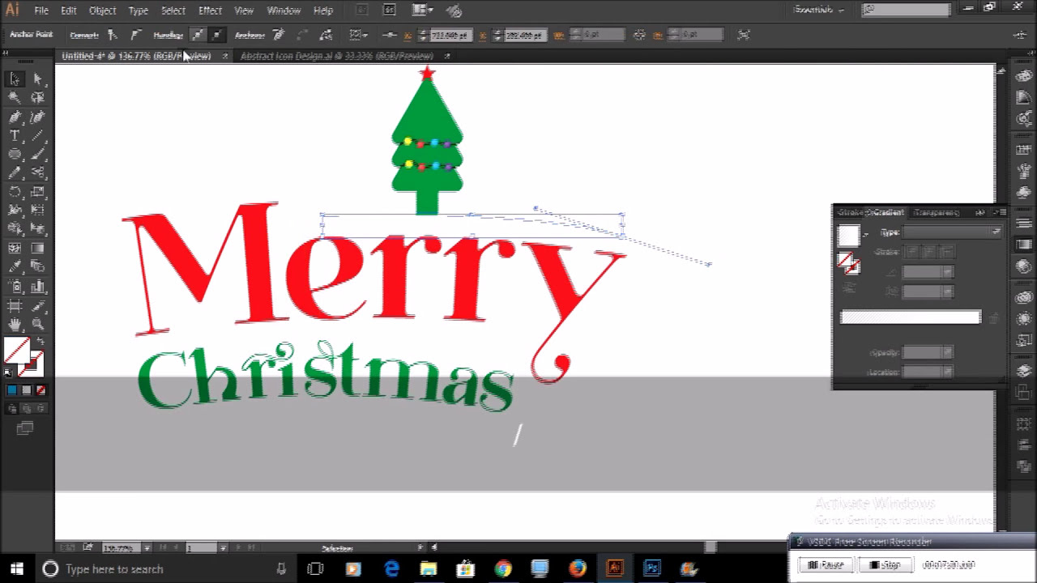The height and width of the screenshot is (583, 1037).
Task: Click Pause in the screen recorder
Action: pos(826,565)
